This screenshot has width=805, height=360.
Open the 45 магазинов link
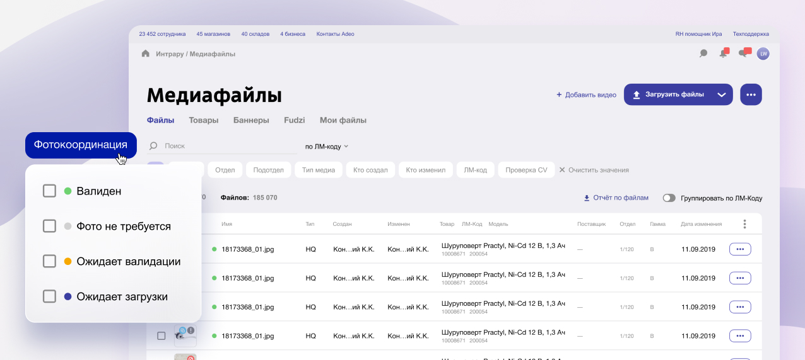[x=213, y=34]
